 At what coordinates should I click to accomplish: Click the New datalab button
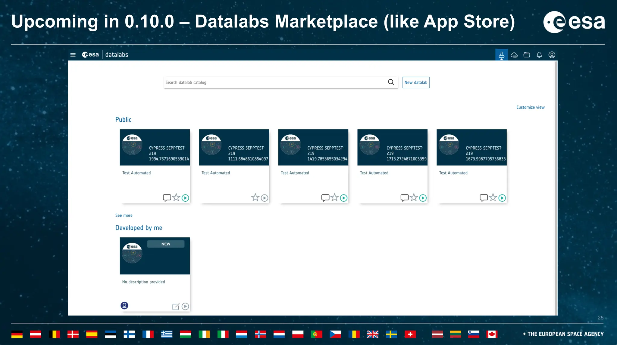(416, 82)
